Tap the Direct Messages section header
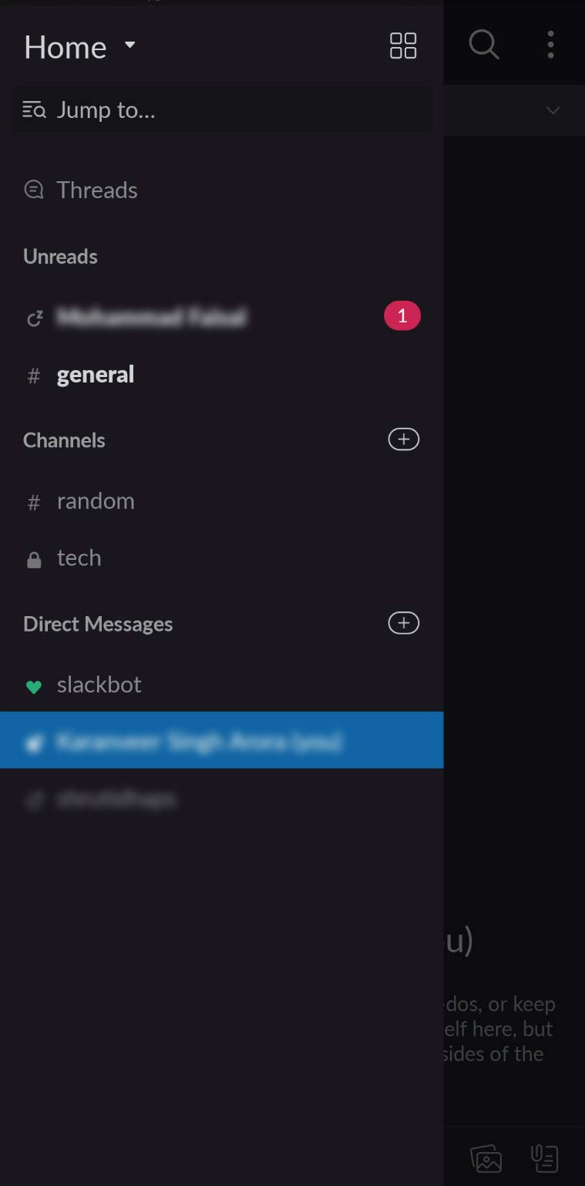Screen dimensions: 585x1186 pyautogui.click(x=98, y=624)
